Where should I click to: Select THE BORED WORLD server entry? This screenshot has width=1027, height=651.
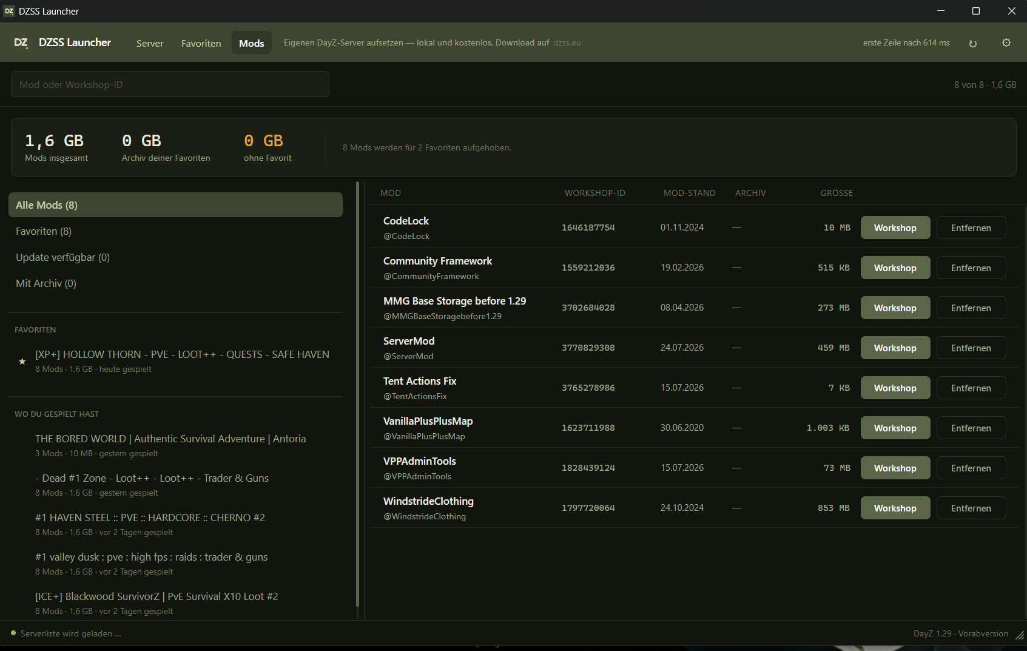click(175, 445)
